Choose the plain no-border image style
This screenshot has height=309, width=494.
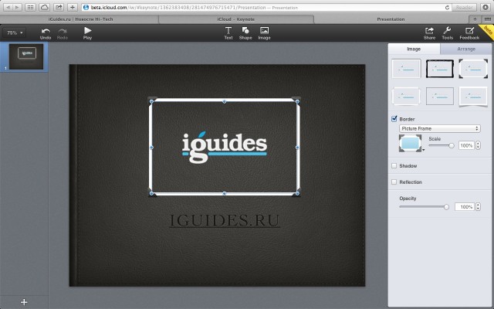pos(406,69)
